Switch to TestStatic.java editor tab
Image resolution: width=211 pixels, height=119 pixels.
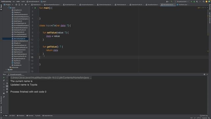(x=183, y=5)
